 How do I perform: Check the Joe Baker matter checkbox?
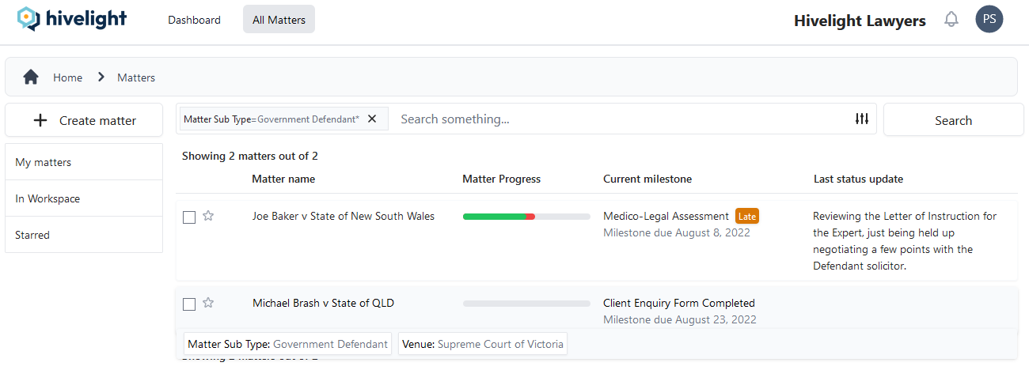[189, 217]
